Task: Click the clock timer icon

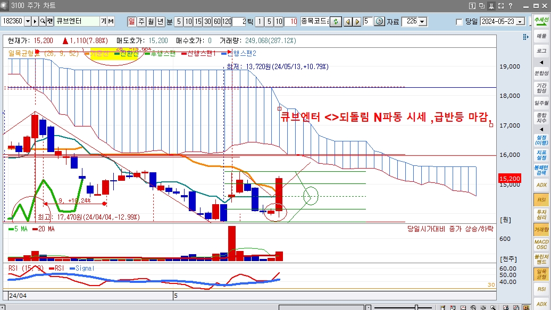Action: coord(379,22)
